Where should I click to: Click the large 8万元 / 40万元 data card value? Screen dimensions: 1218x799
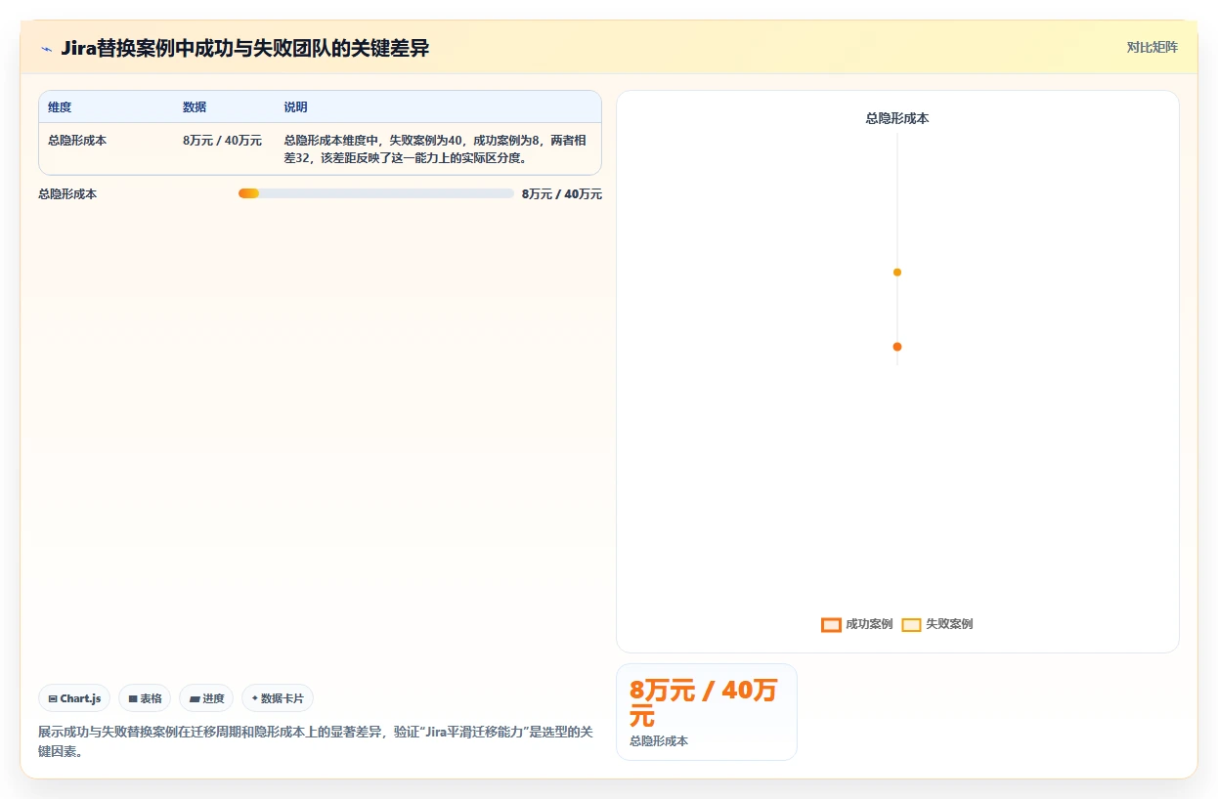pyautogui.click(x=704, y=703)
